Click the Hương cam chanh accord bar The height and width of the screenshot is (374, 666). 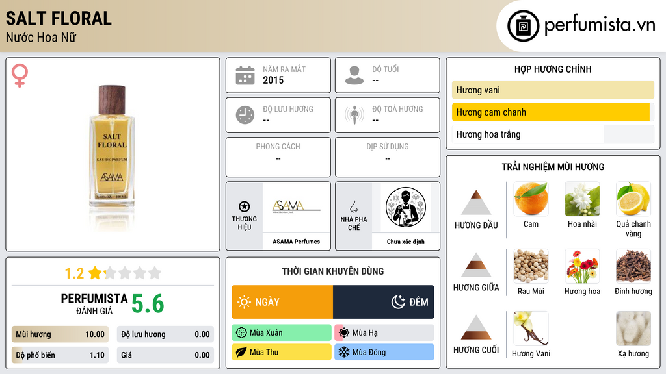point(553,112)
